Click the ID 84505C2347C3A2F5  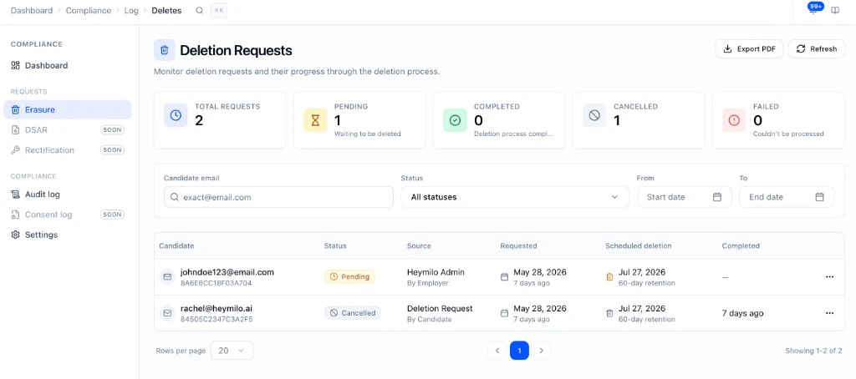point(217,320)
